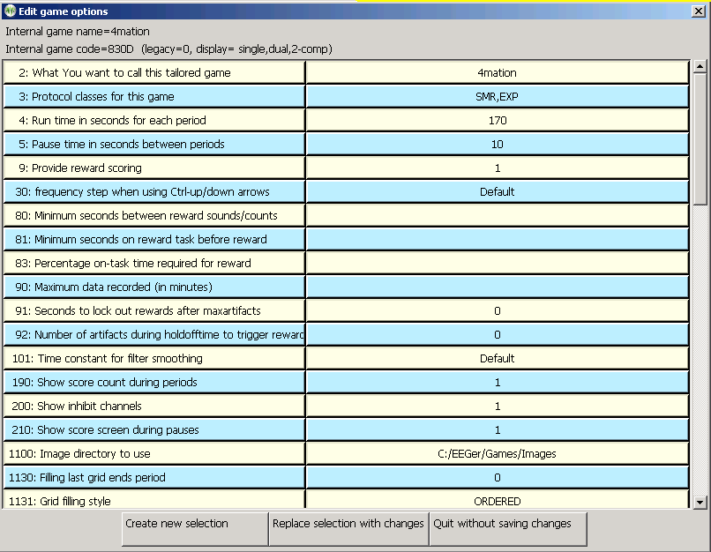Edit the tailored game name value 4mation
The width and height of the screenshot is (711, 552).
click(497, 73)
